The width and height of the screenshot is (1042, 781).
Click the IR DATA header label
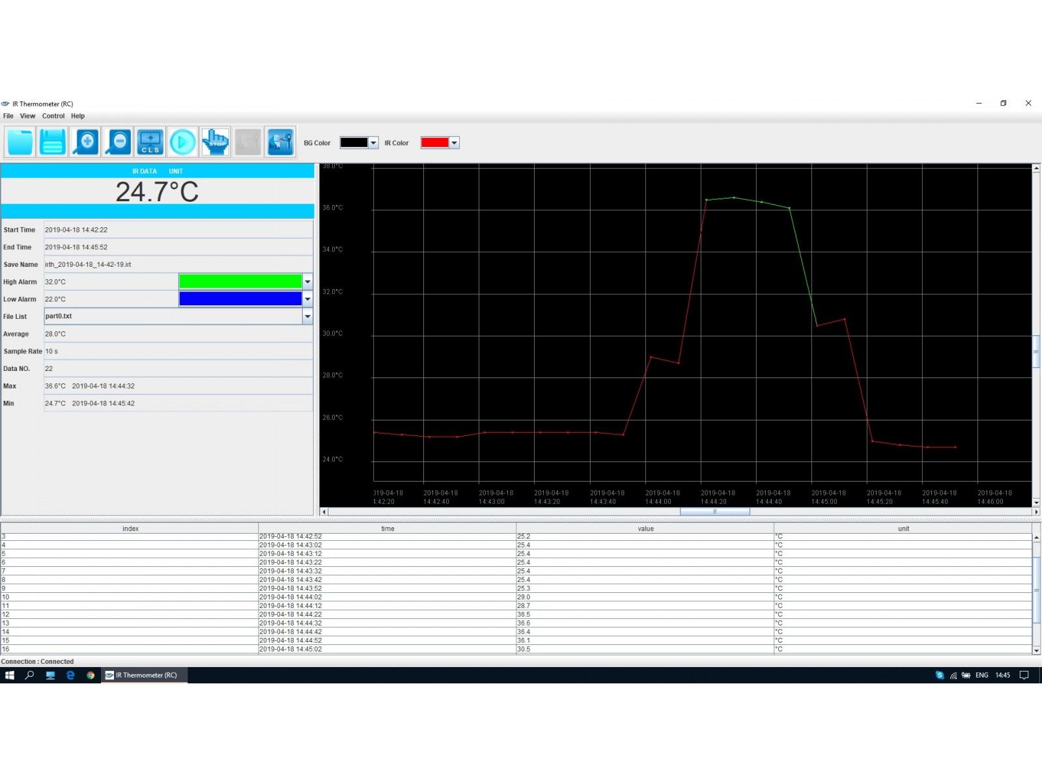(145, 171)
